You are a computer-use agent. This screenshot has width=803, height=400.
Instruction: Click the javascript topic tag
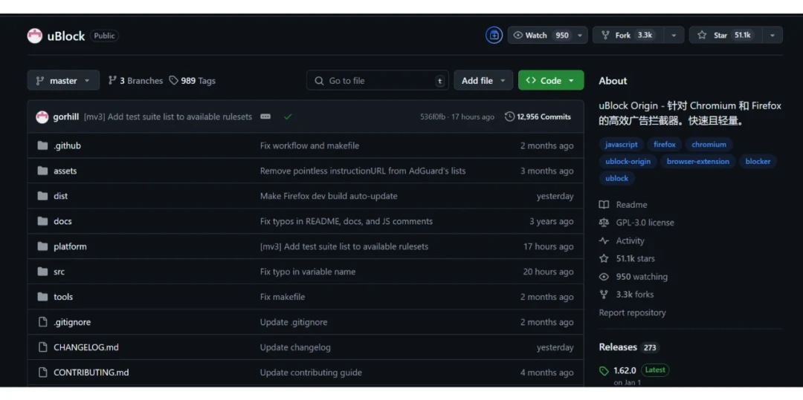(621, 145)
